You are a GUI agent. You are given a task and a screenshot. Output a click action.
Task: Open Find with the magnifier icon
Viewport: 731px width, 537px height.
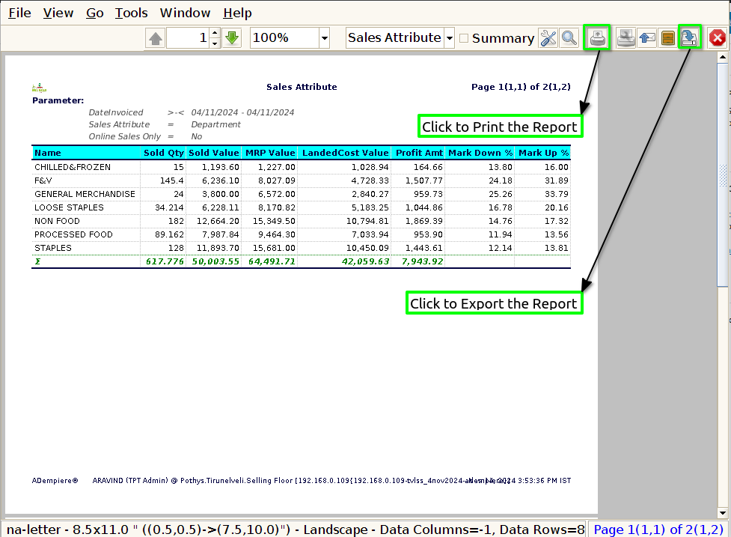click(569, 38)
